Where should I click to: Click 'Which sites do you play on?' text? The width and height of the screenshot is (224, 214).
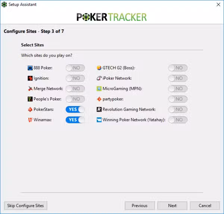click(47, 55)
